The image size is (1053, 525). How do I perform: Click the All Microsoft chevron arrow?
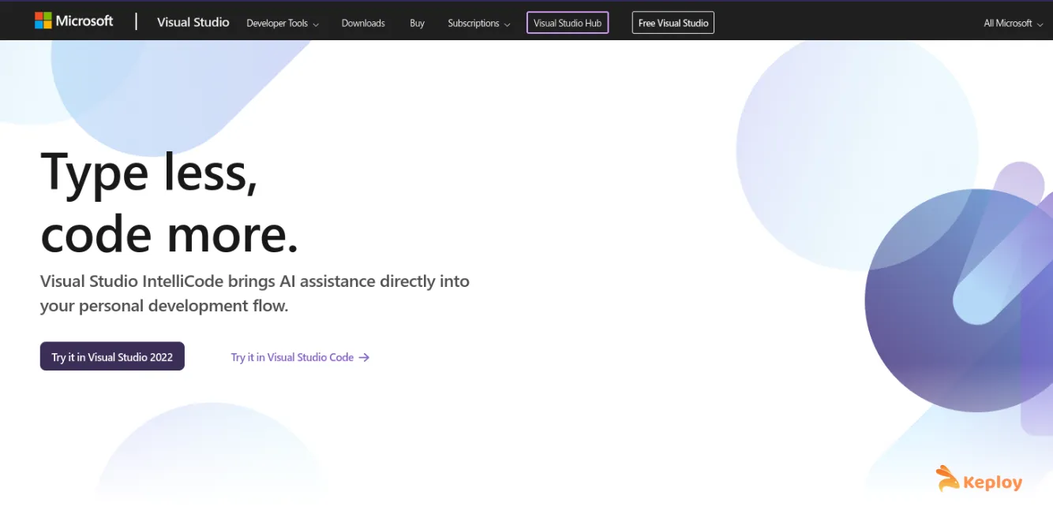tap(1040, 24)
